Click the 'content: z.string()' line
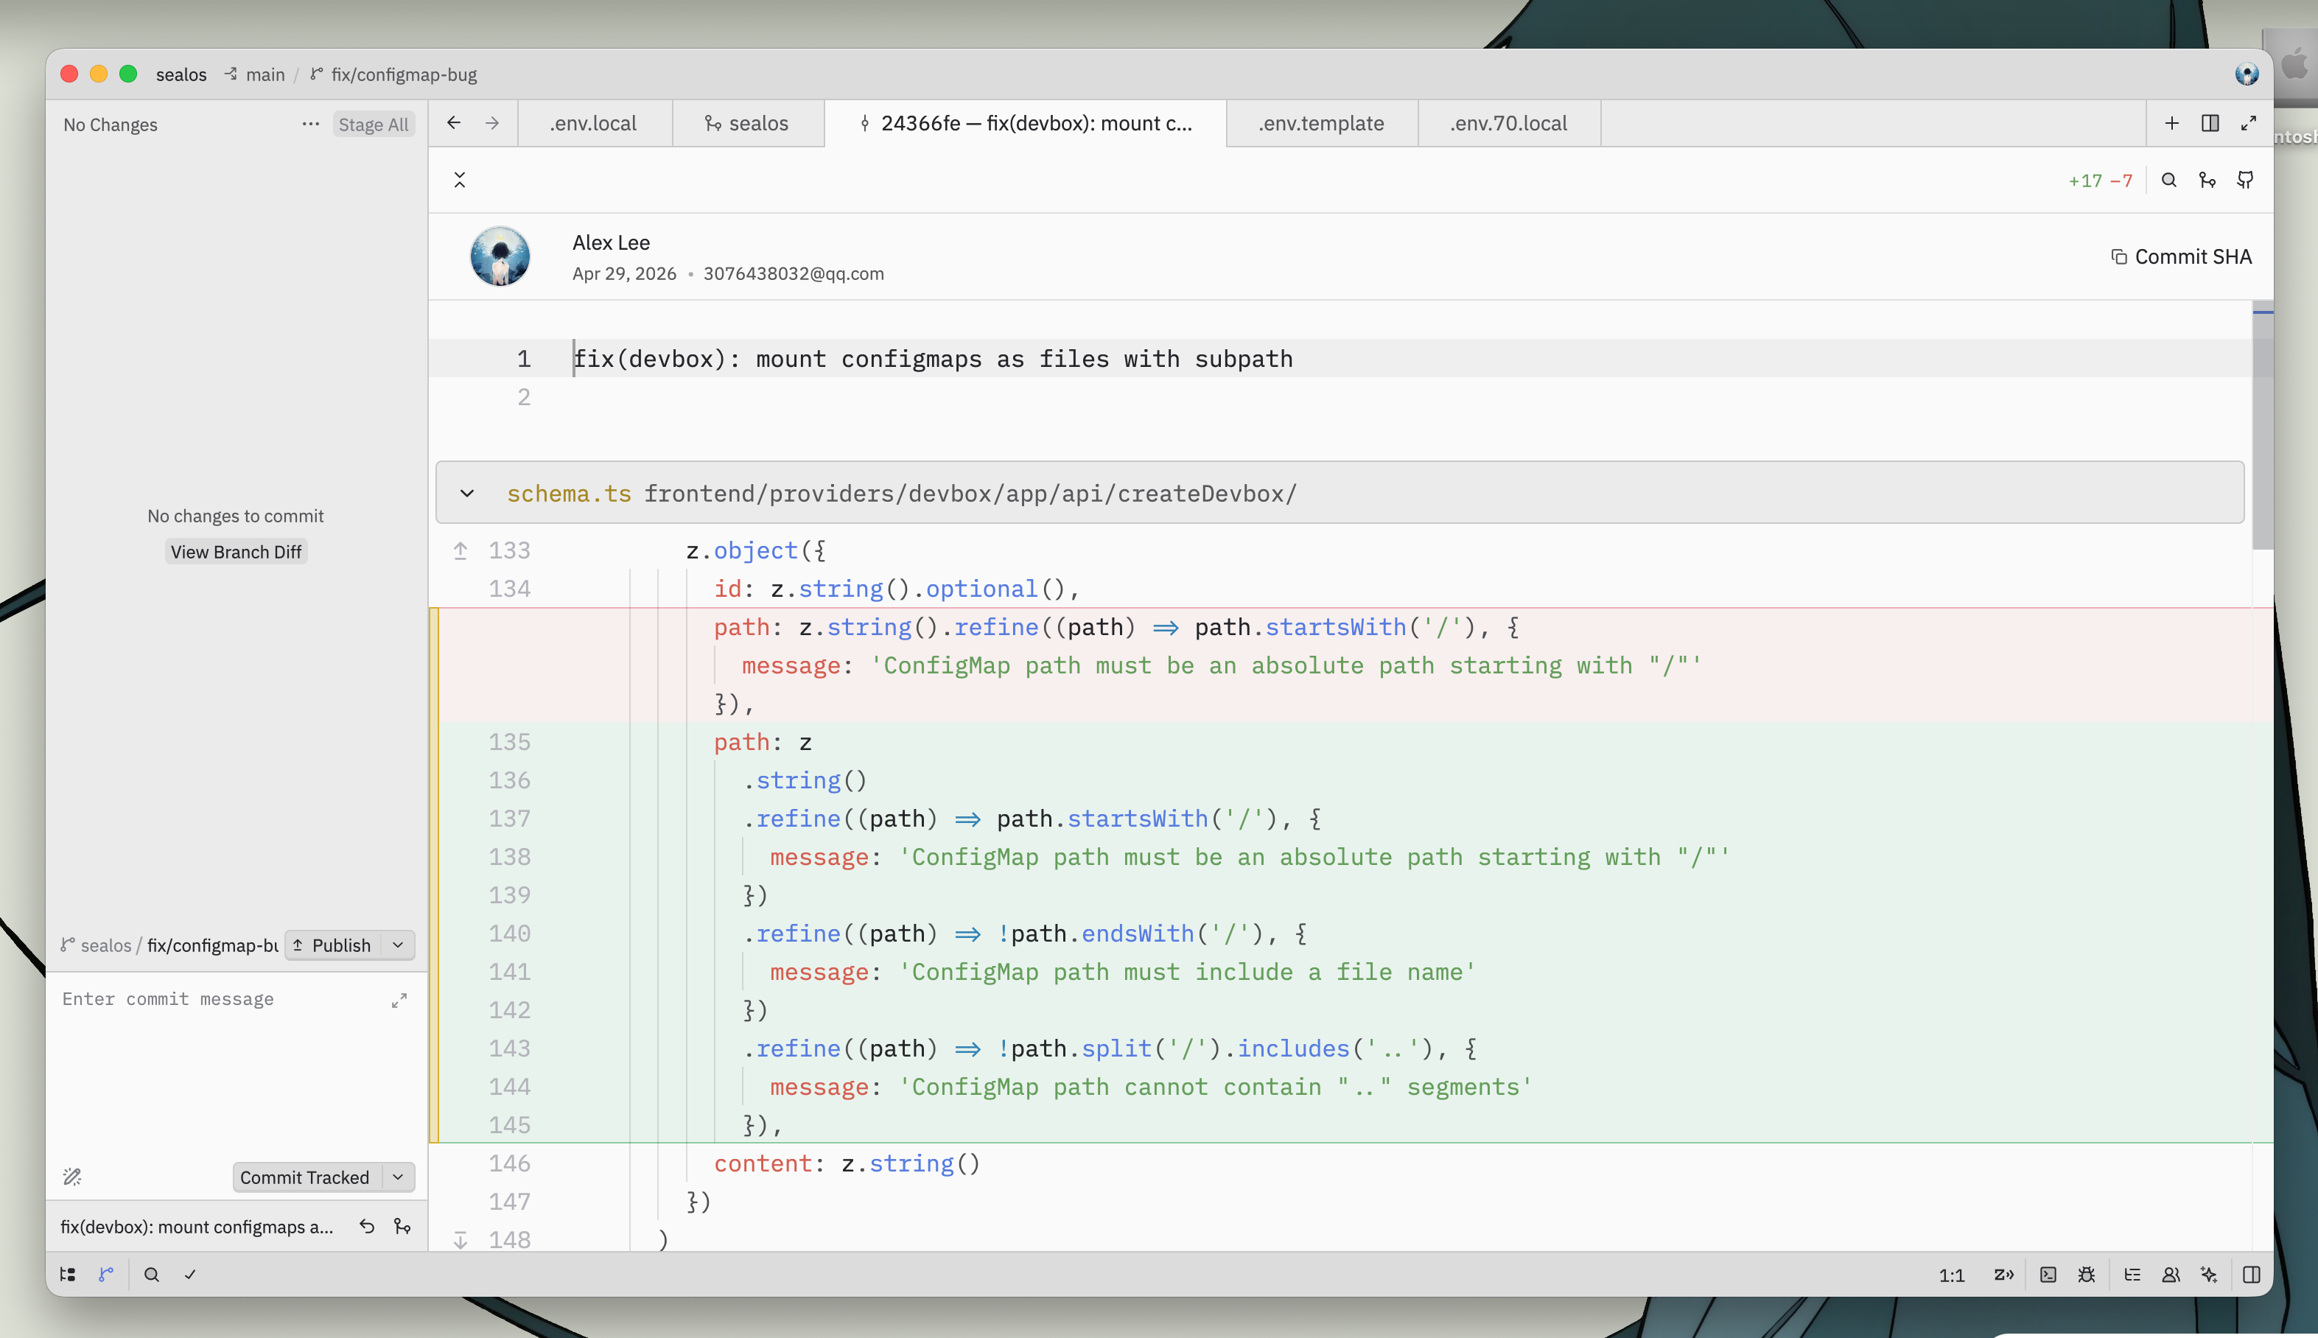 [847, 1163]
